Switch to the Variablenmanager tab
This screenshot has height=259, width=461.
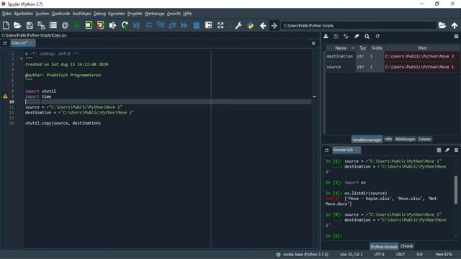pos(367,140)
